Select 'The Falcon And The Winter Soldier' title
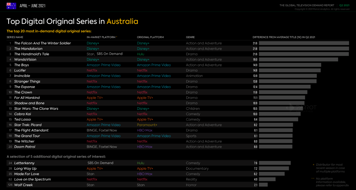The image size is (356, 190). point(42,43)
